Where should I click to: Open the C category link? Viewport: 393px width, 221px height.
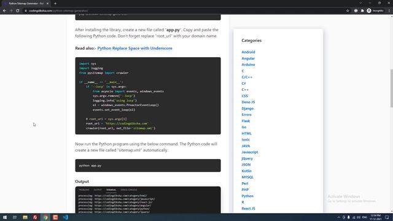point(243,71)
